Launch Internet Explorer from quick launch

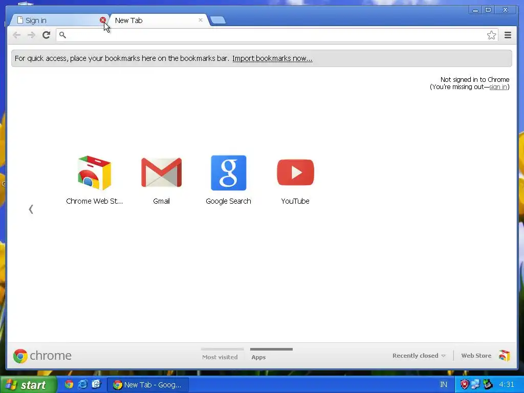pyautogui.click(x=82, y=384)
